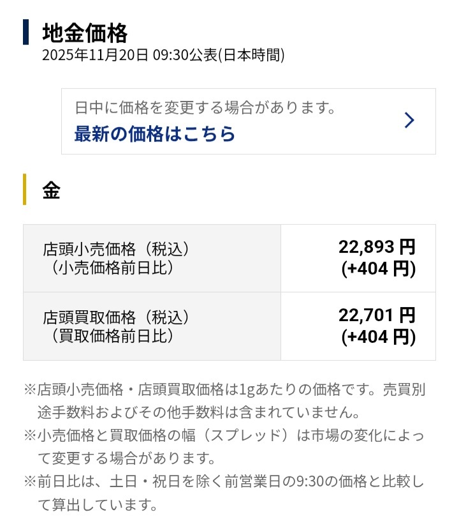Click the +404 円 change under retail price
This screenshot has width=459, height=526.
(379, 269)
